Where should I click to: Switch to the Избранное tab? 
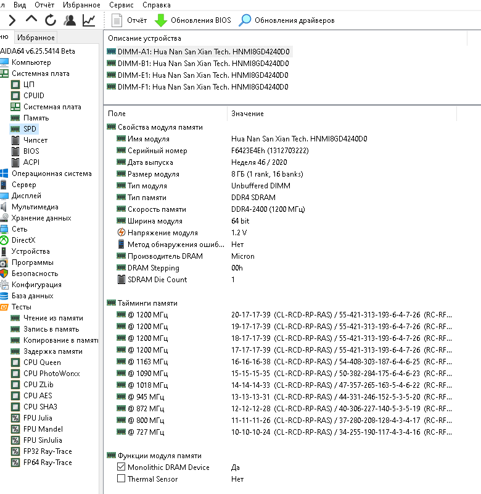tap(36, 38)
